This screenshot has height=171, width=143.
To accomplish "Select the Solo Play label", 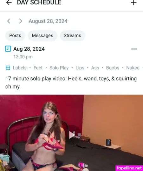I will click(x=59, y=68).
